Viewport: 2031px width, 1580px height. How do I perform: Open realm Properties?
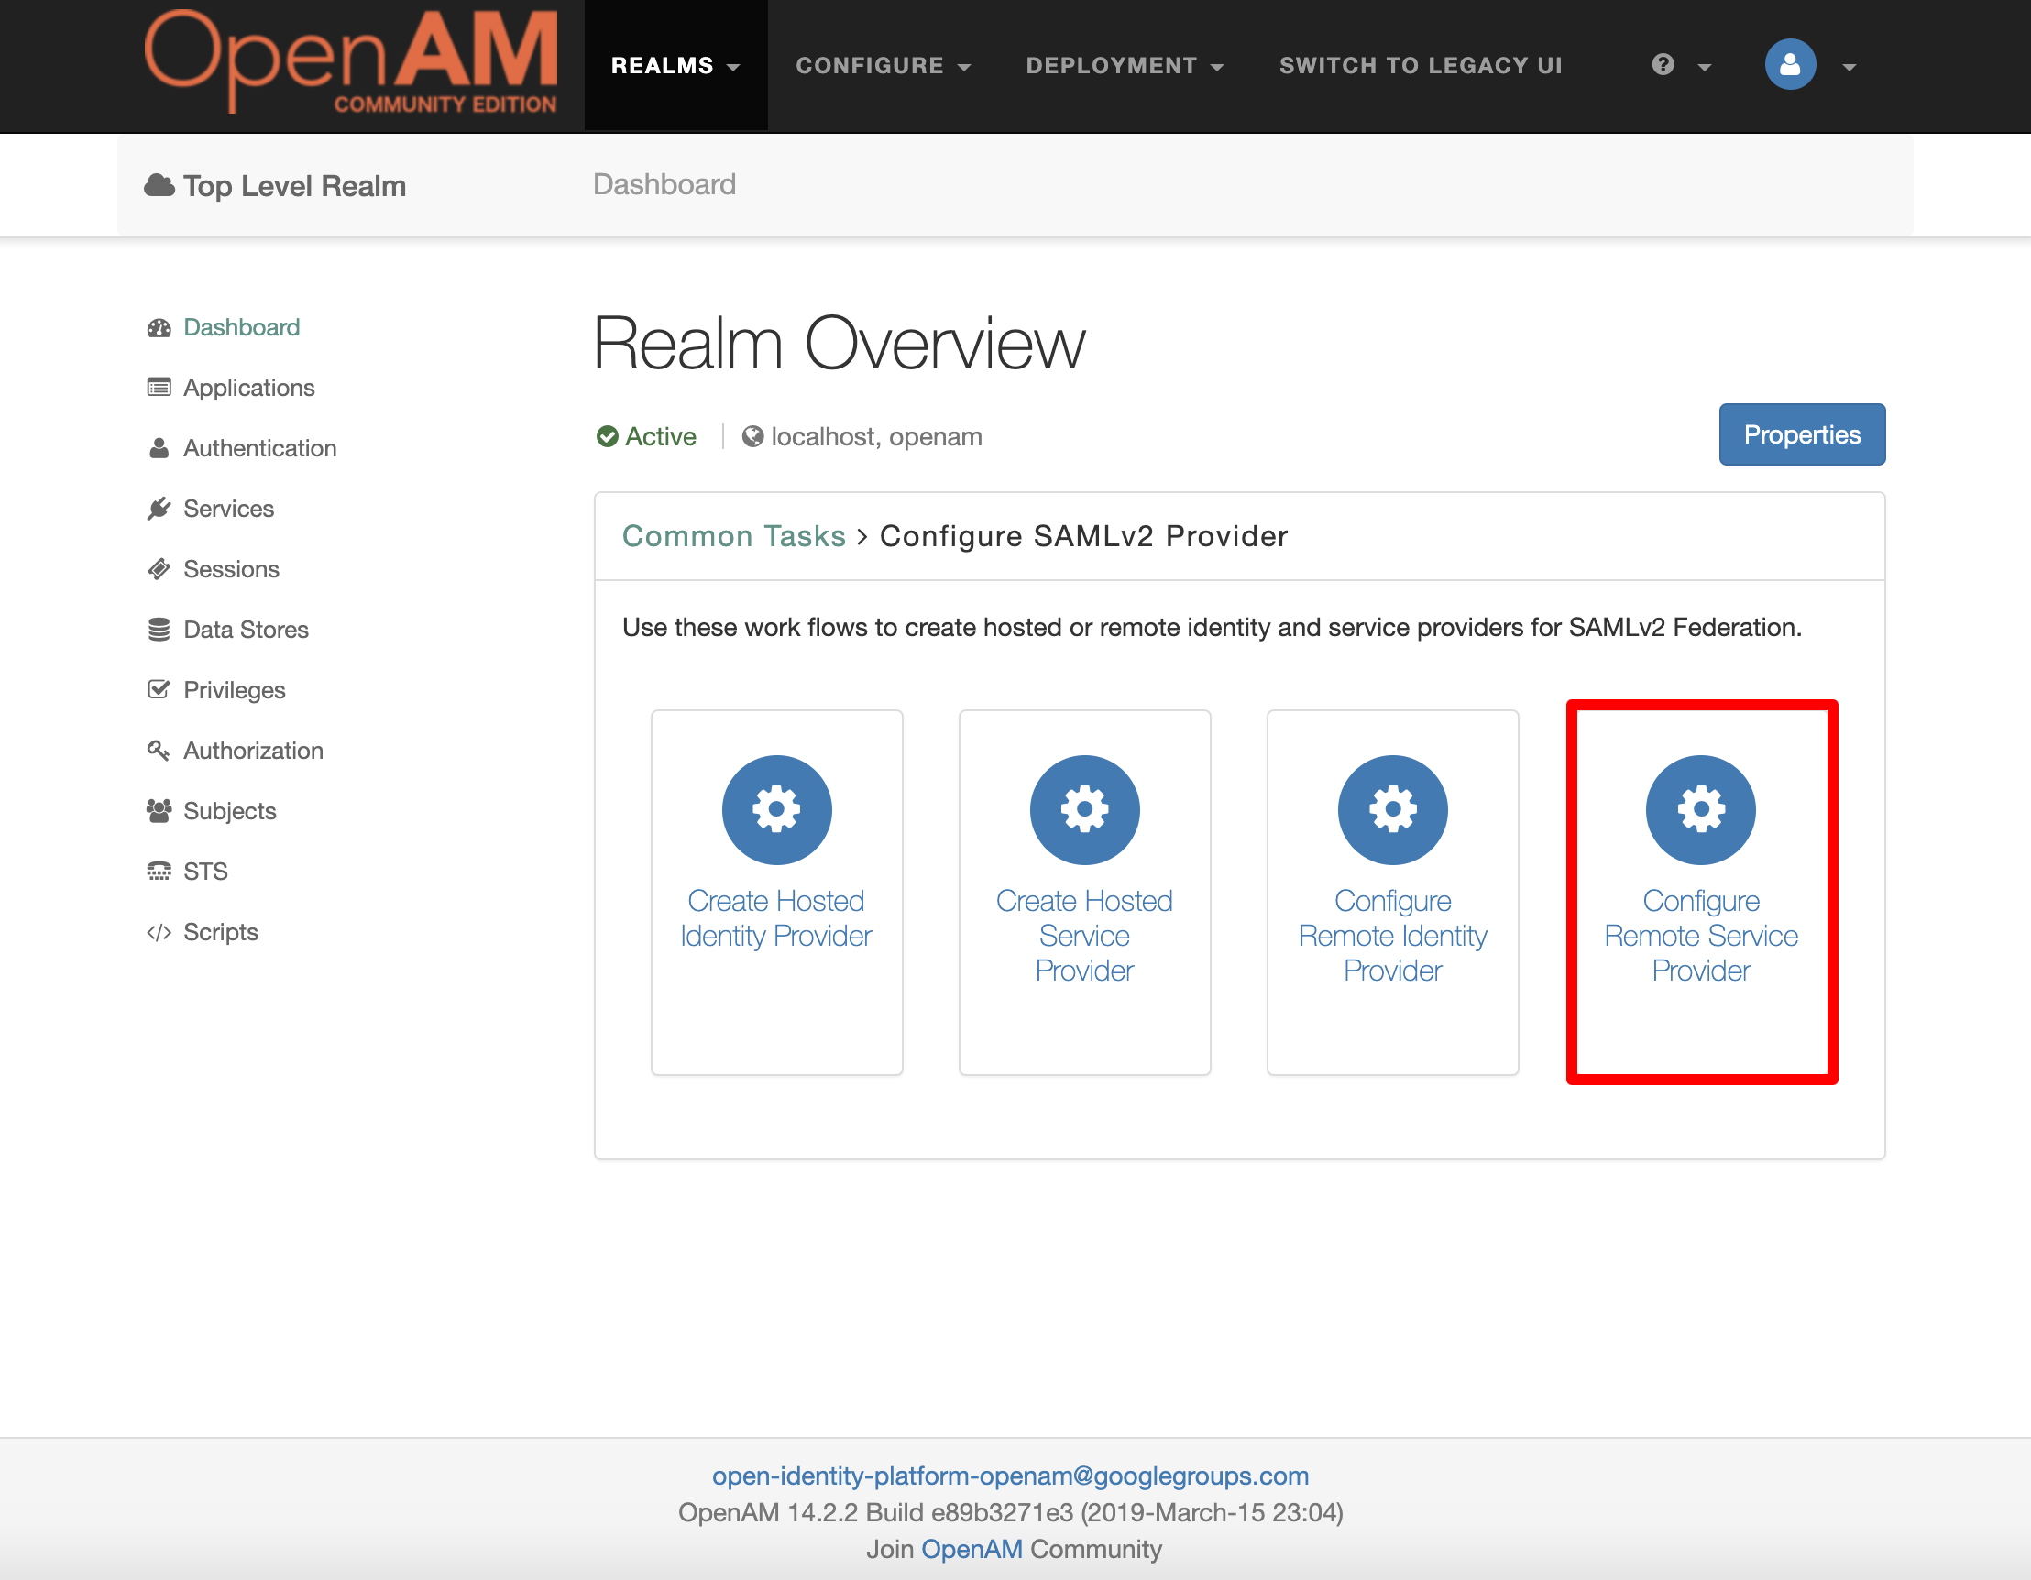click(1801, 434)
